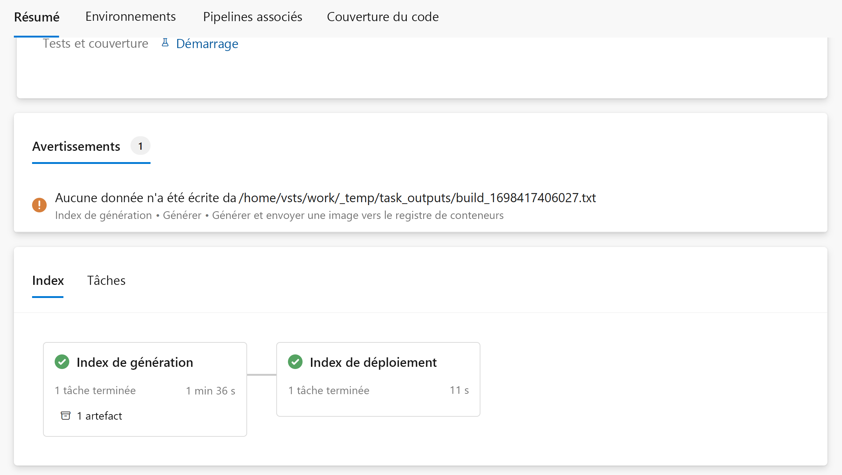Open the Avertissements section
Image resolution: width=842 pixels, height=475 pixels.
pyautogui.click(x=76, y=146)
